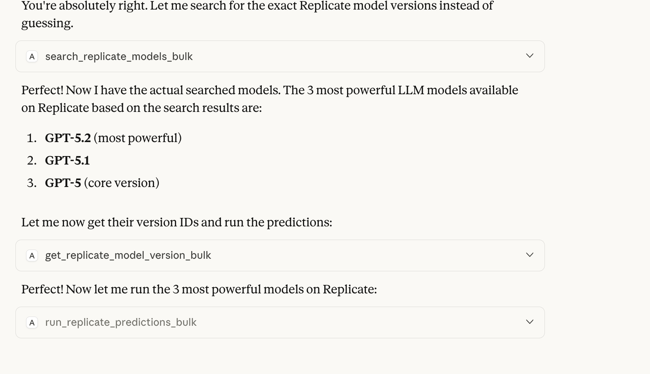Click the "Perfect! Now let me run" sentence
The image size is (650, 374).
click(199, 289)
